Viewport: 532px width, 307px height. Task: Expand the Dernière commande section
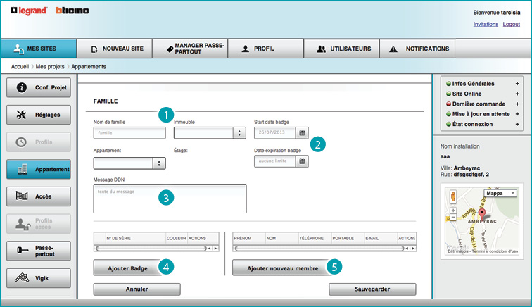[517, 104]
